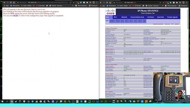
Task: Open the Apps shortcut in left bookmarks bar
Action: (x=6, y=6)
